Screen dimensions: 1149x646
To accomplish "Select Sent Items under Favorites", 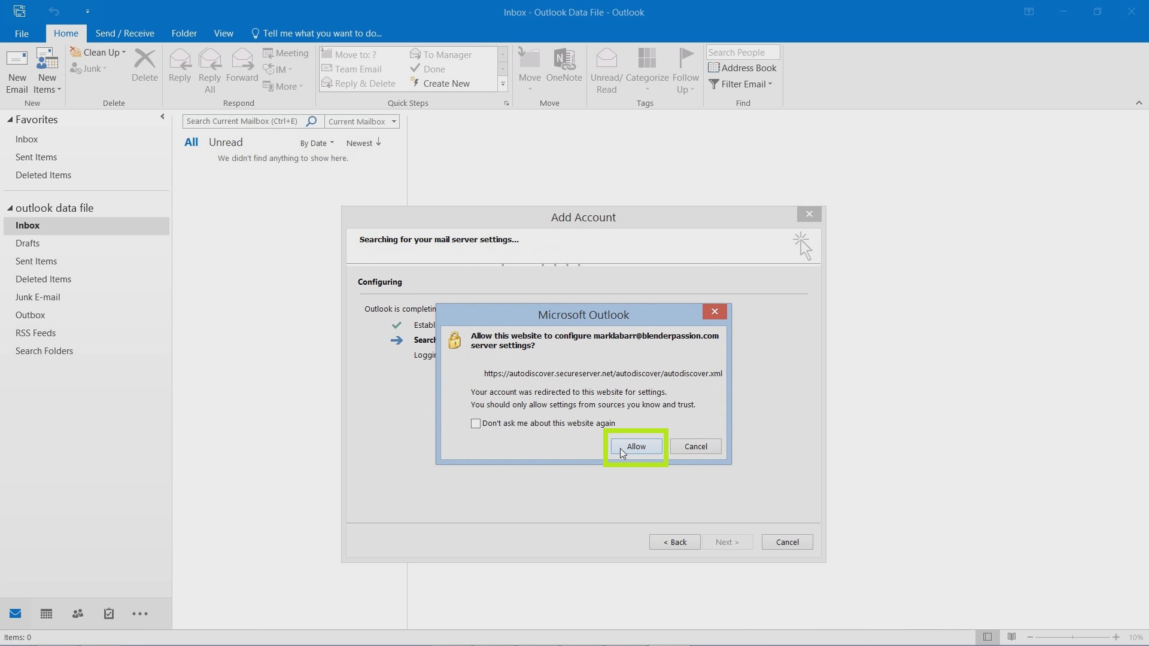I will coord(36,157).
